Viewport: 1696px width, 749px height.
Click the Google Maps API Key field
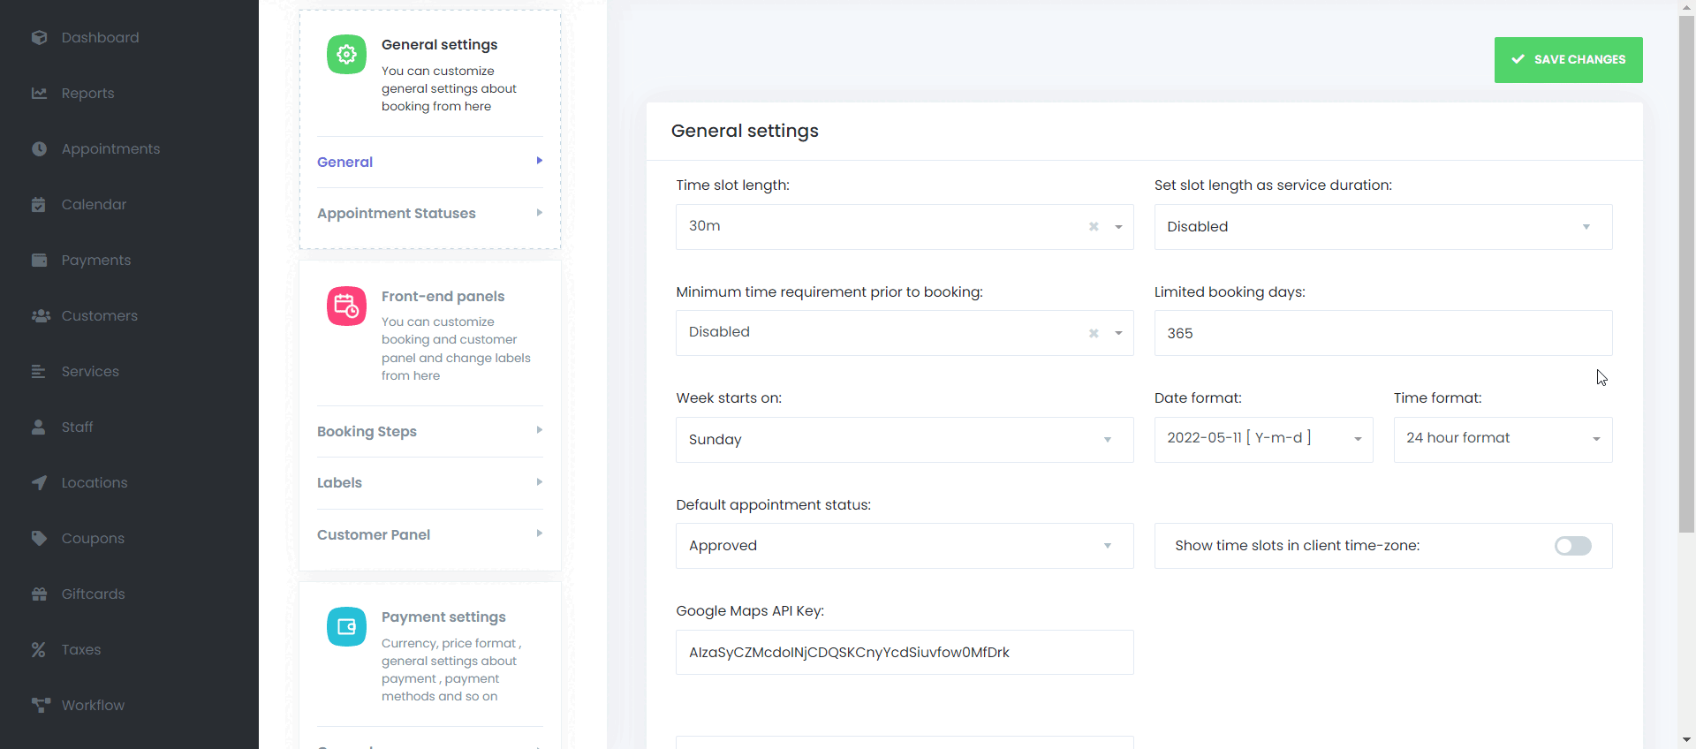click(905, 652)
